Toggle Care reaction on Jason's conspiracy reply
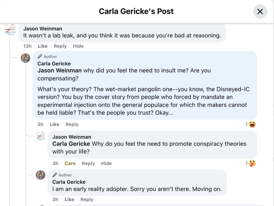Image resolution: width=274 pixels, height=206 pixels. (x=70, y=163)
